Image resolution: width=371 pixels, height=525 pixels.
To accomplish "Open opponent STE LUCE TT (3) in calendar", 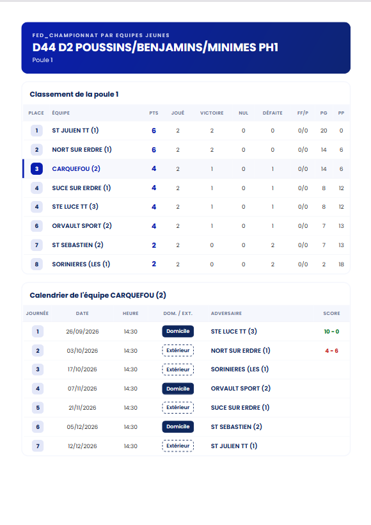I will pyautogui.click(x=234, y=331).
